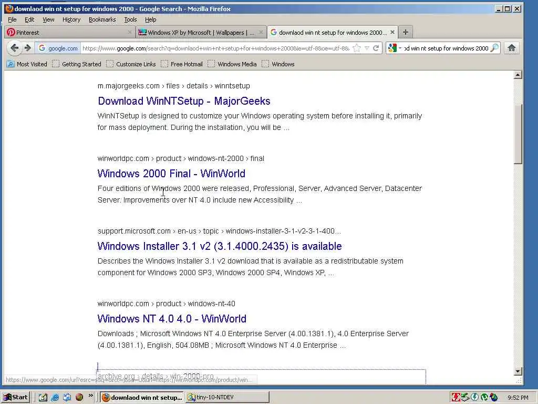Image resolution: width=538 pixels, height=404 pixels.
Task: Click the tray icon to the right of the red tray icon
Action: [x=465, y=397]
